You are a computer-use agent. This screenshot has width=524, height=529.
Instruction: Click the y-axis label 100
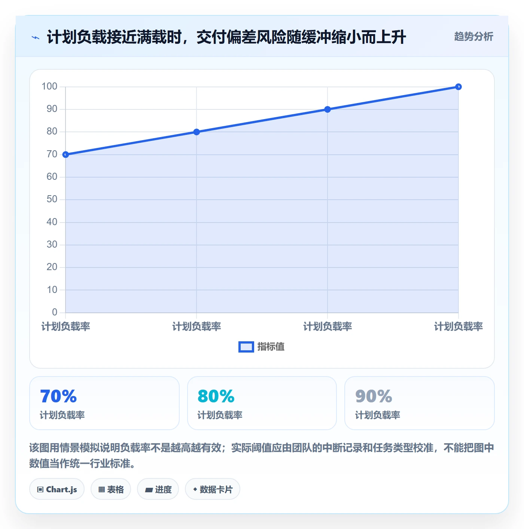49,87
